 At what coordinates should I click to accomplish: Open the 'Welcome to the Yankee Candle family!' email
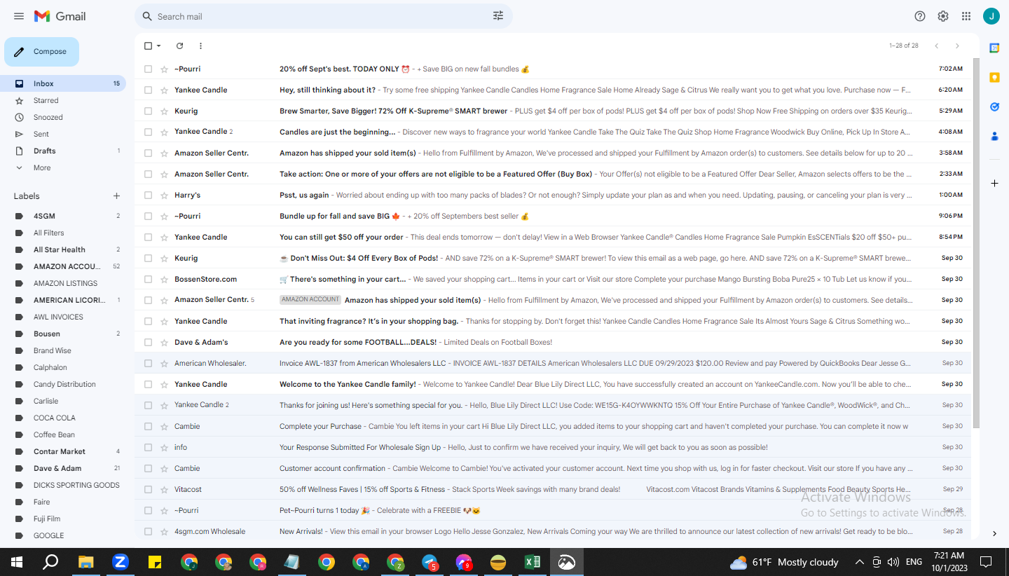click(553, 384)
